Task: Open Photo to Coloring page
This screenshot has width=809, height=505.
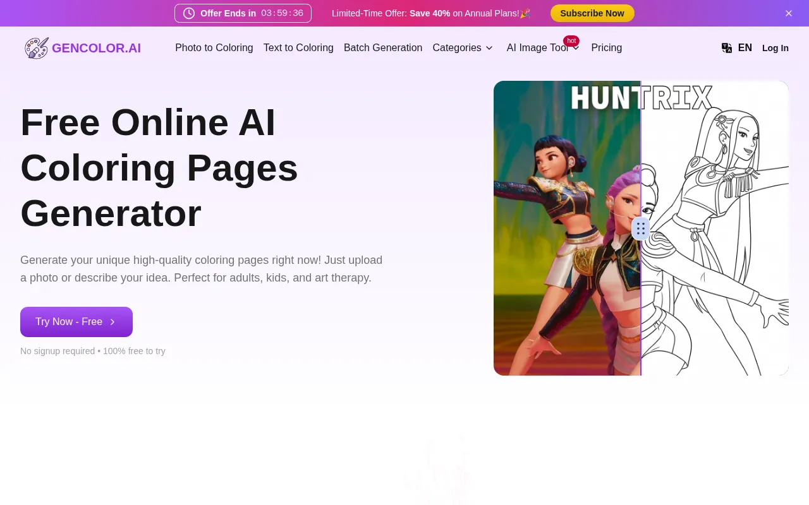Action: [214, 48]
